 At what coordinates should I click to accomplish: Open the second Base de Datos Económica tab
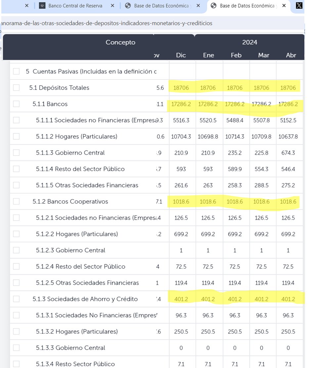click(159, 6)
